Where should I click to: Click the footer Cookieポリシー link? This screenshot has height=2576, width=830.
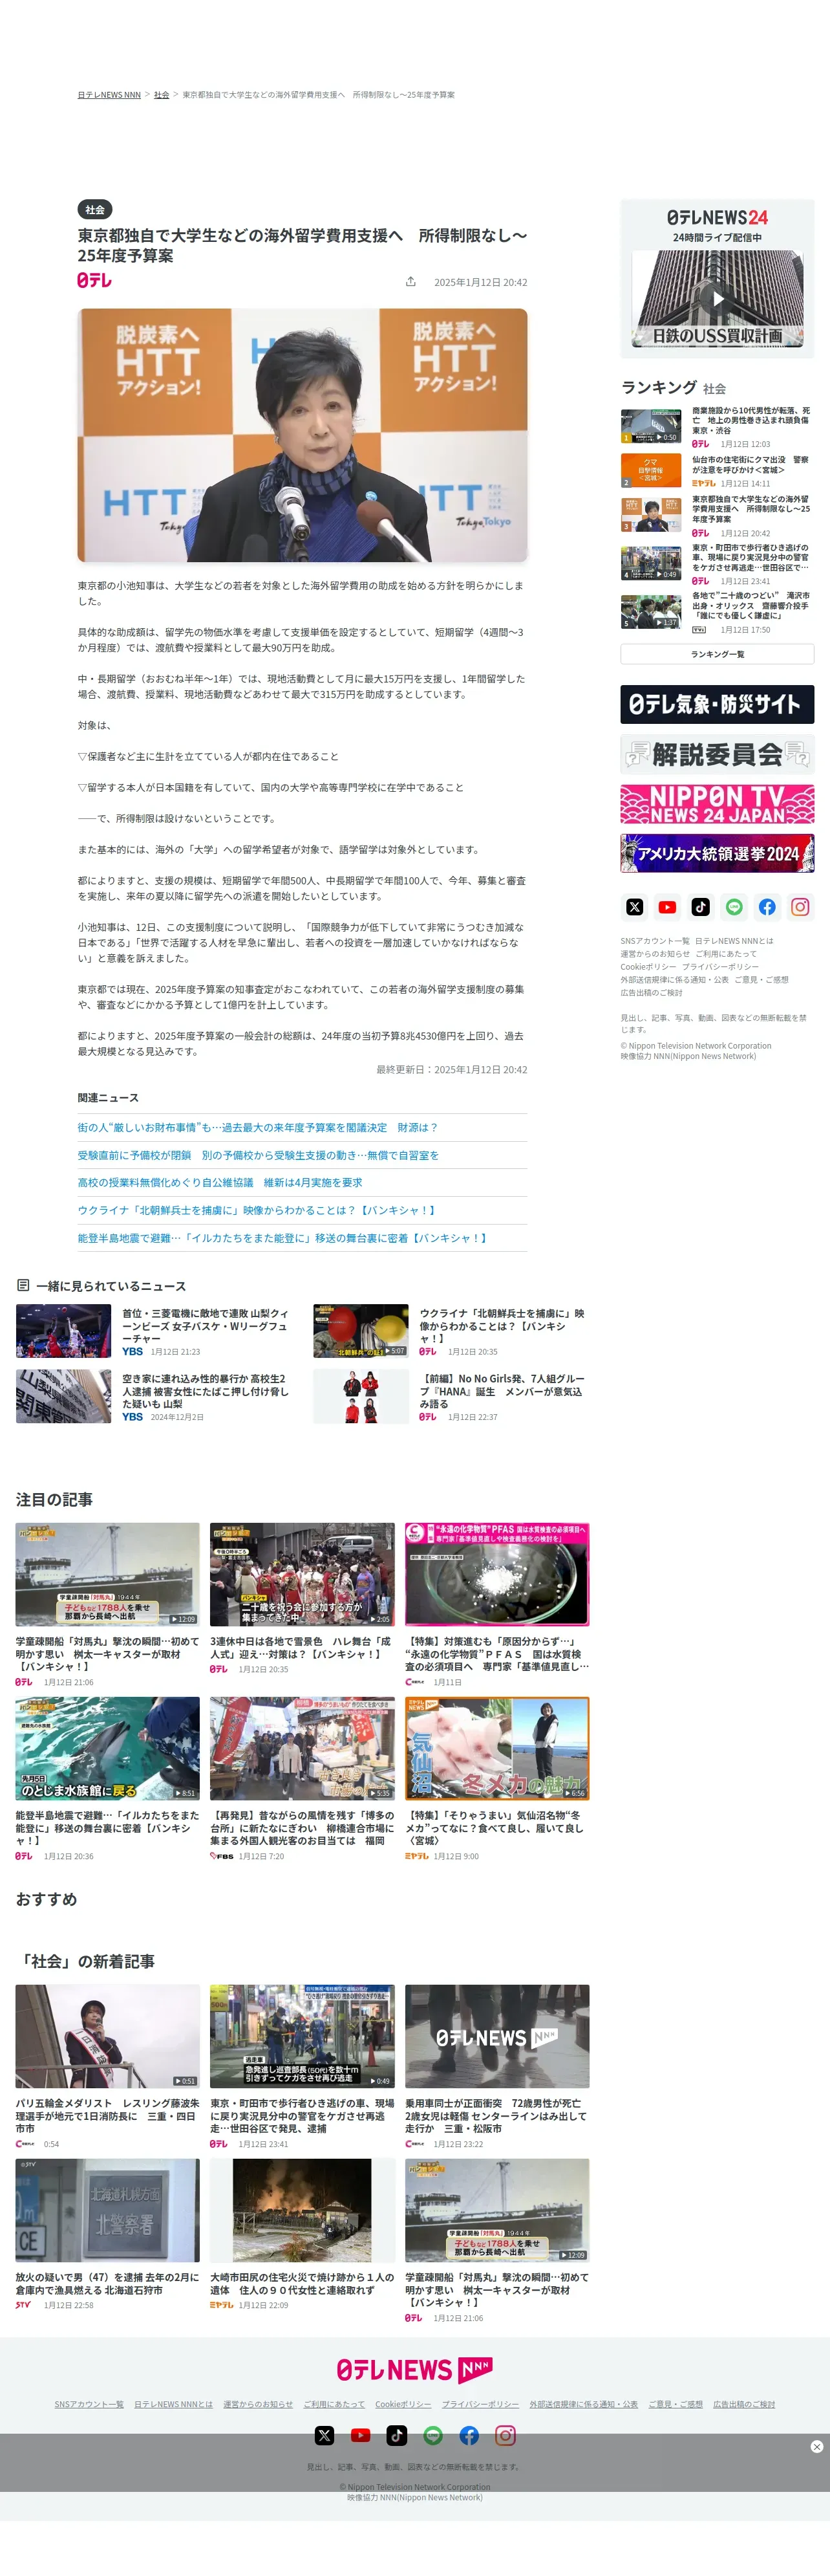403,2404
